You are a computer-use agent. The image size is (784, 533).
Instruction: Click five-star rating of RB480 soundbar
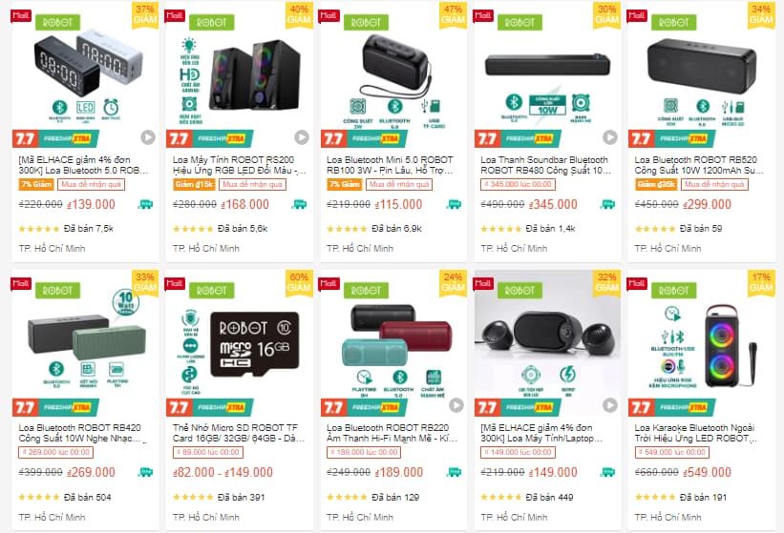tap(500, 229)
